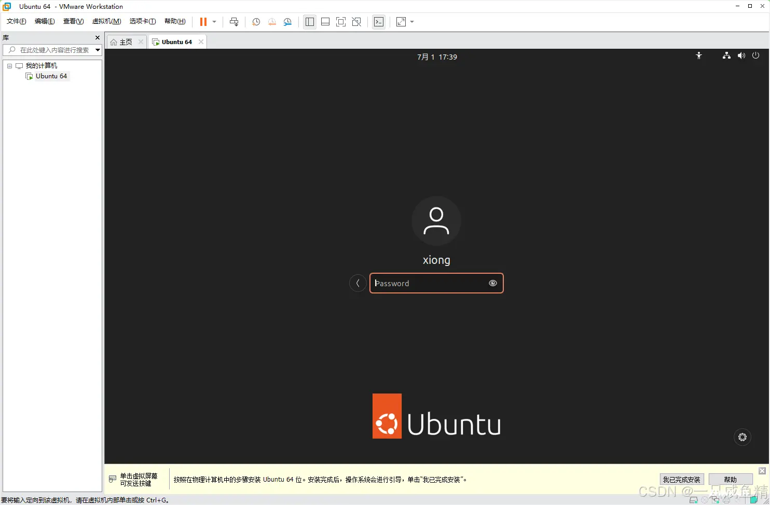This screenshot has width=770, height=505.
Task: Open the power options dropdown next to pause
Action: [x=214, y=22]
